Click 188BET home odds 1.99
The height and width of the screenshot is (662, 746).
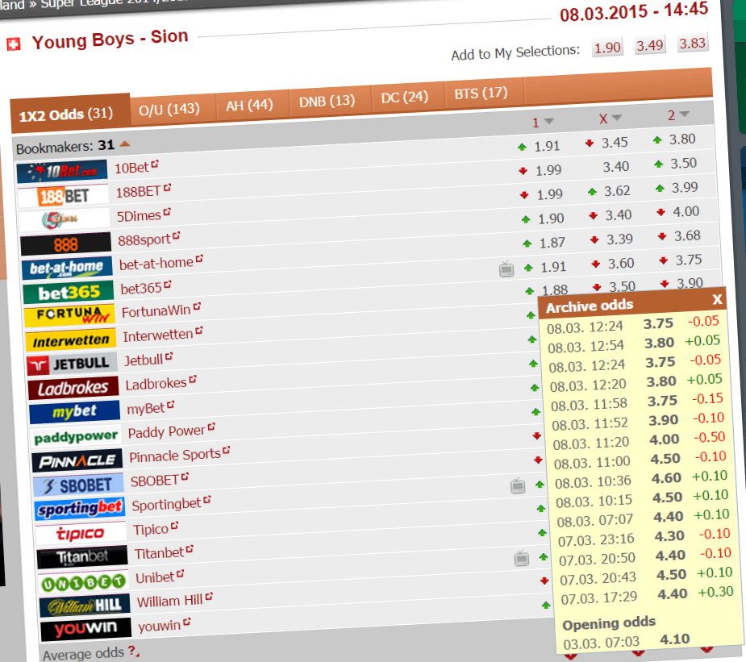[548, 170]
